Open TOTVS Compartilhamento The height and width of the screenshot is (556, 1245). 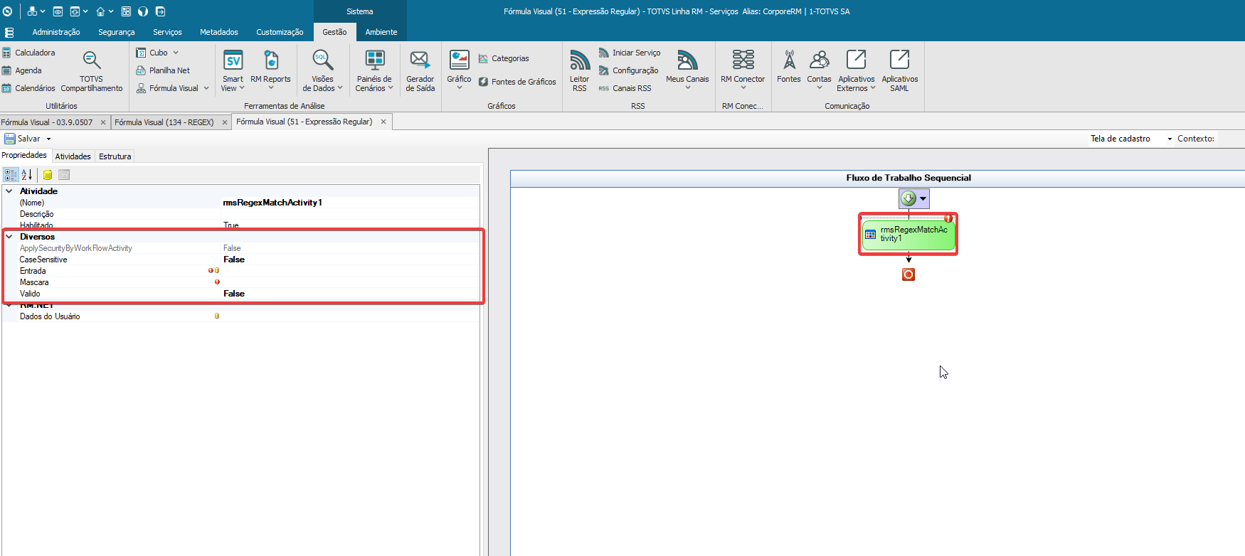pos(92,71)
